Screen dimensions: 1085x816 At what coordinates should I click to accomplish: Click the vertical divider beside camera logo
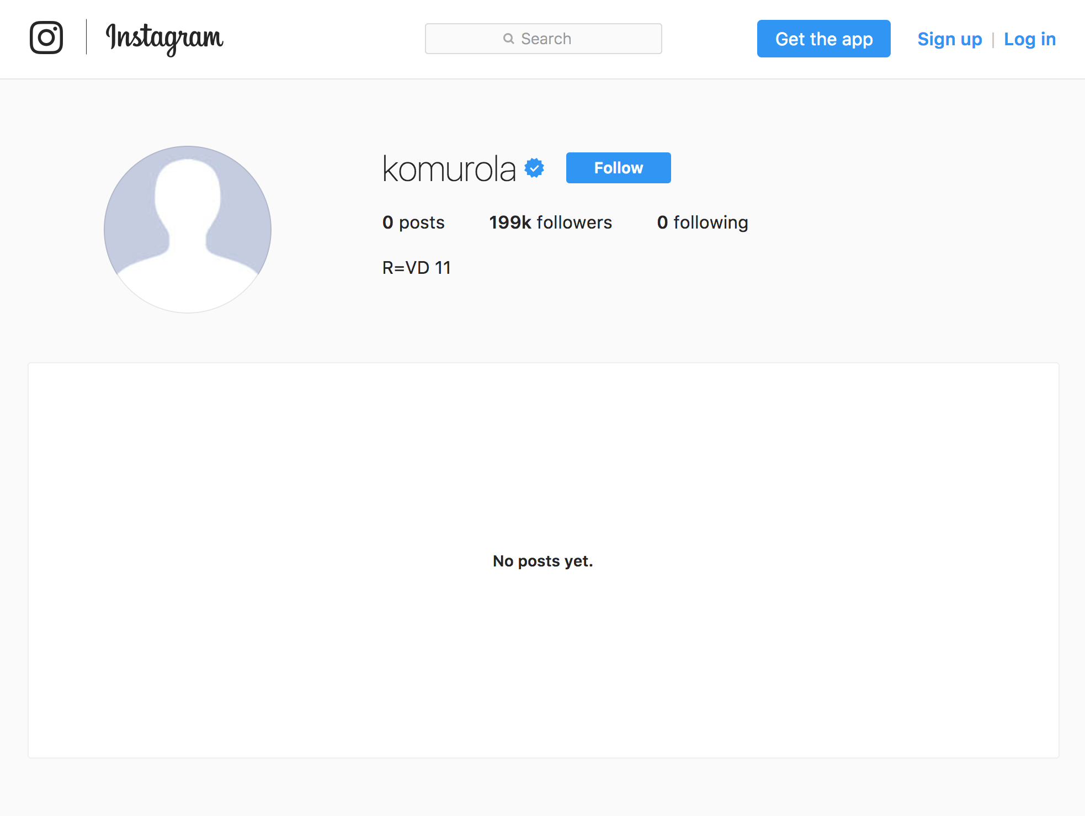[x=86, y=37]
